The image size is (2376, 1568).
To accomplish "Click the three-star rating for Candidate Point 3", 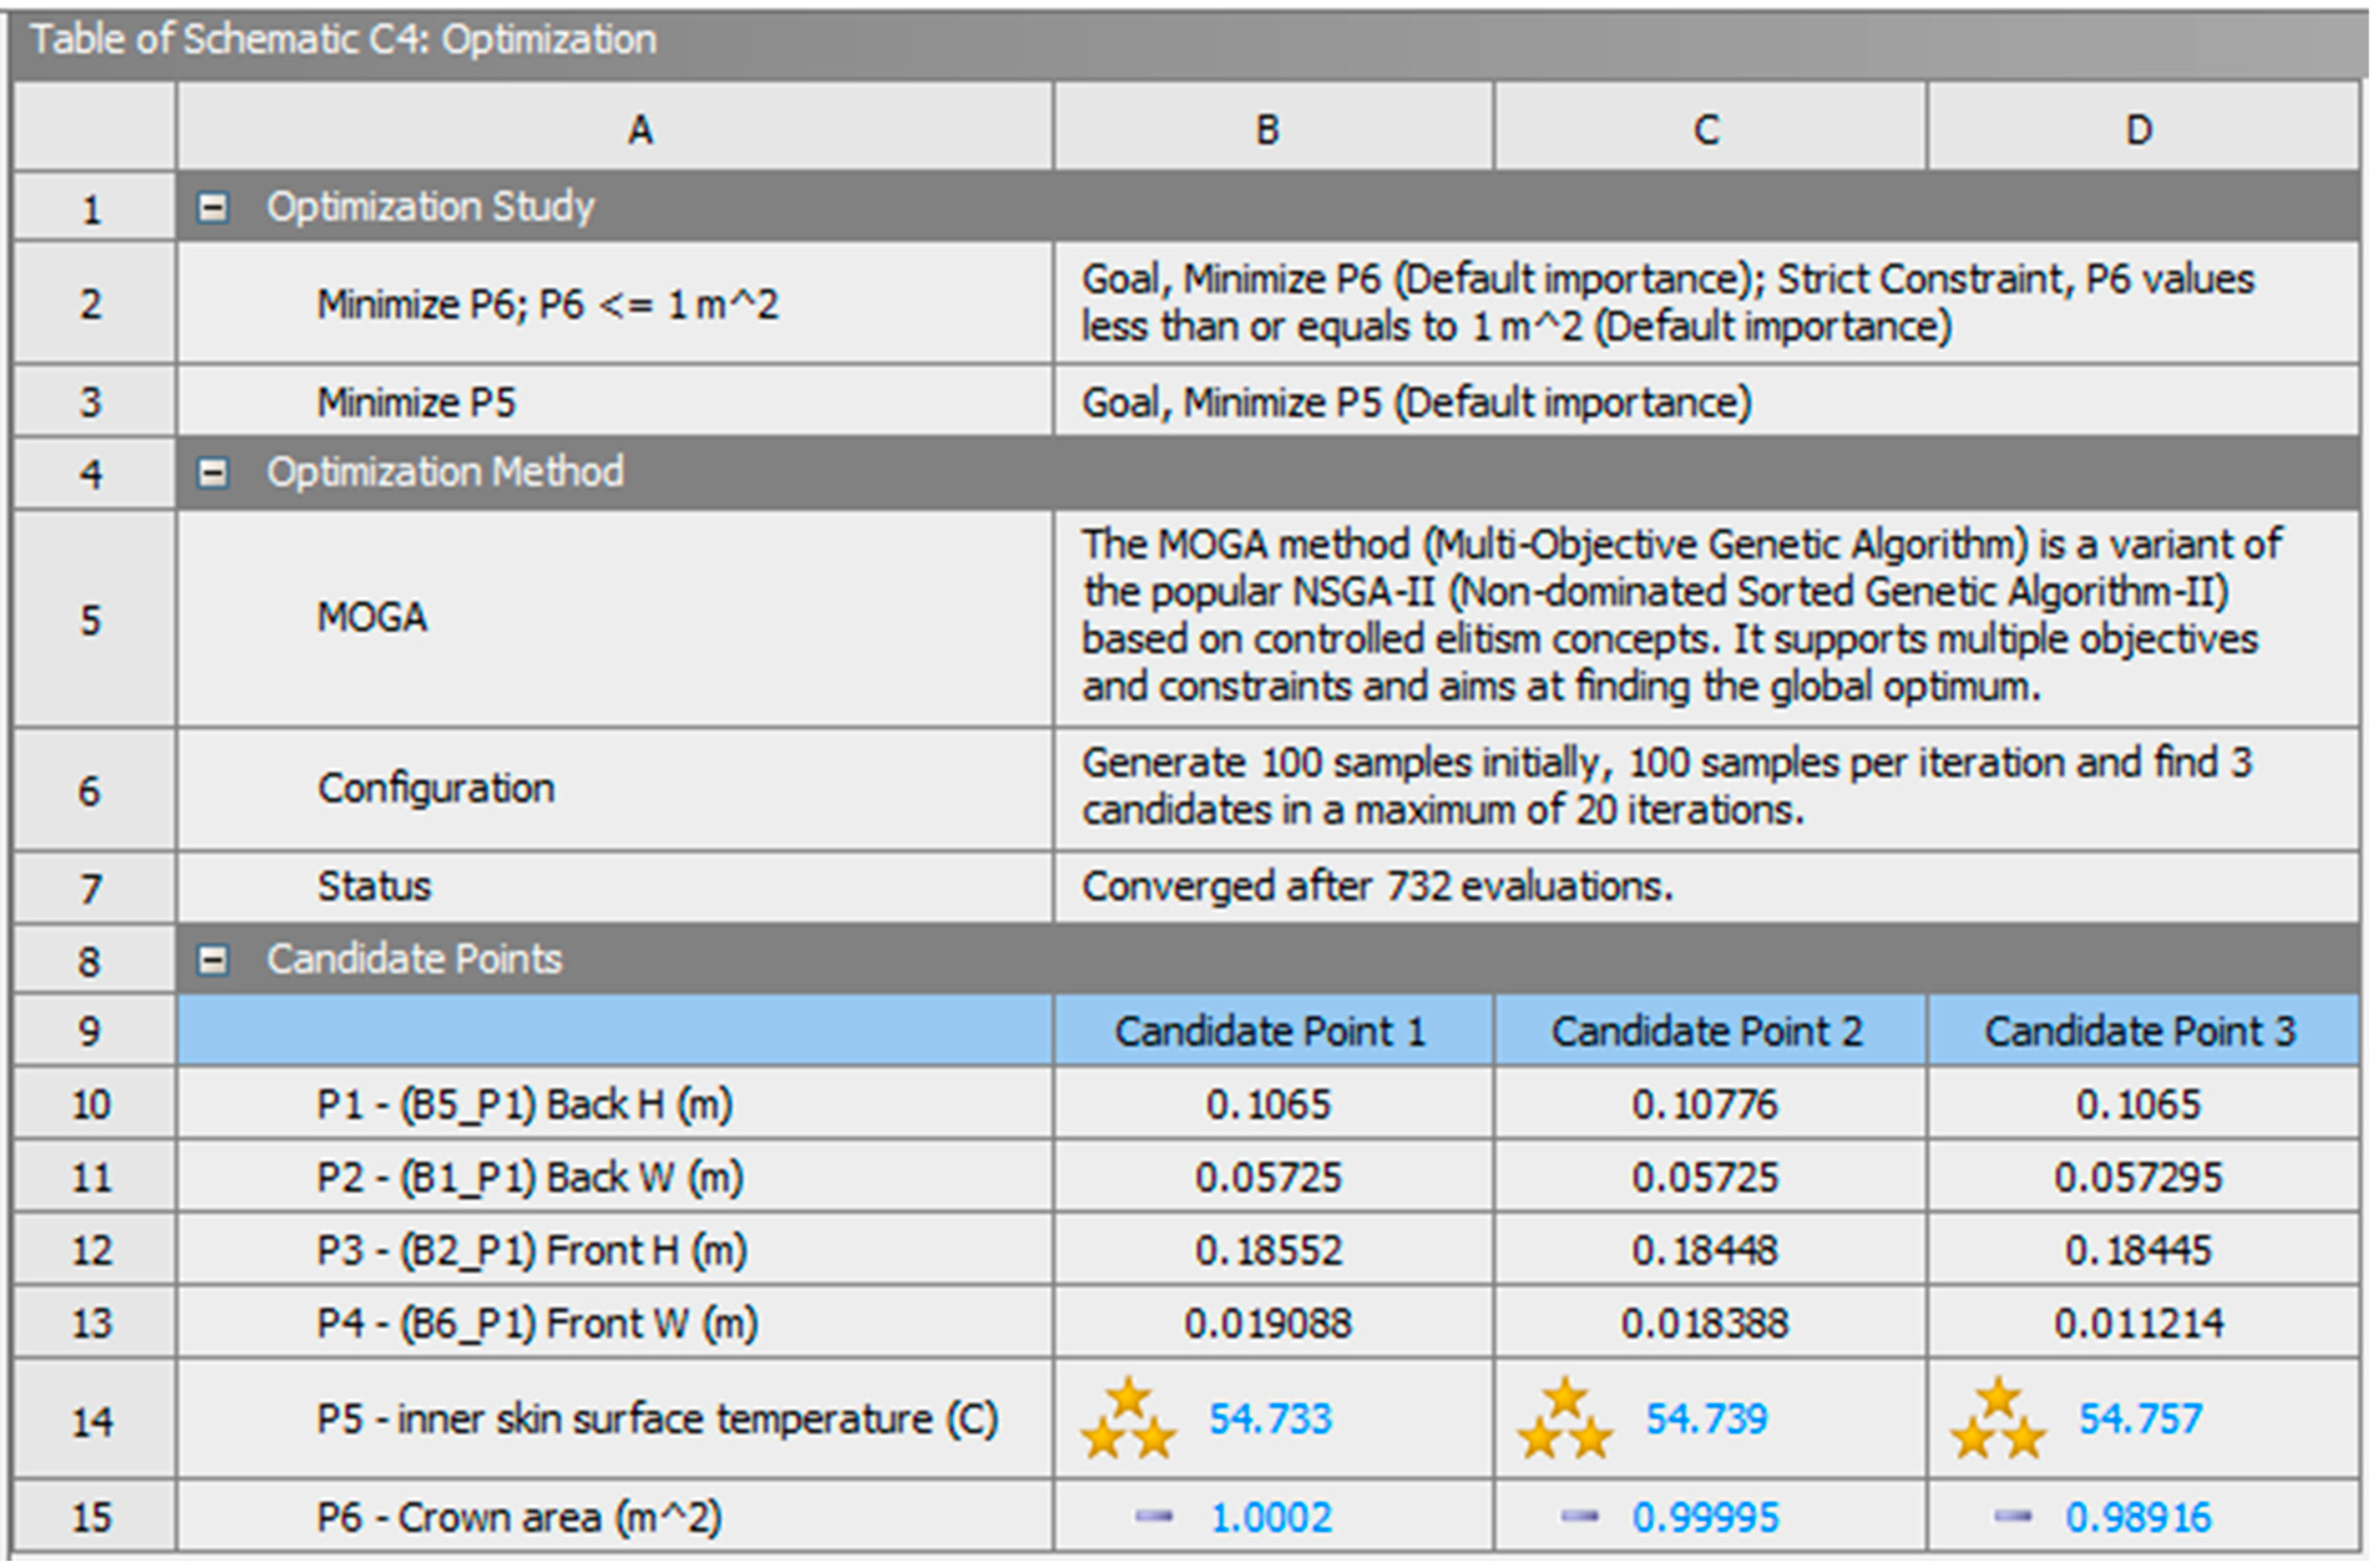I will (x=1998, y=1419).
